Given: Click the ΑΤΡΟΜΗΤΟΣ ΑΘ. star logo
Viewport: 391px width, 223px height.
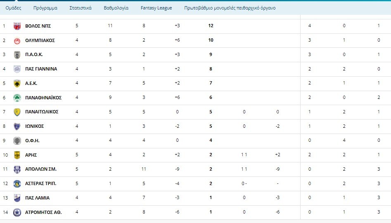Looking at the screenshot, I should [x=17, y=212].
